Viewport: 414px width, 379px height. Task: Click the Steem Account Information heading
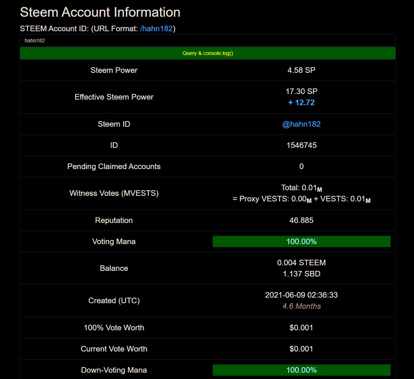click(x=100, y=12)
